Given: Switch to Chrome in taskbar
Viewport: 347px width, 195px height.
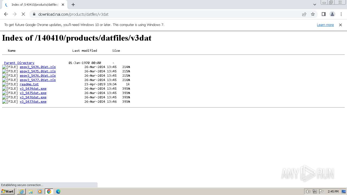Looking at the screenshot, I should click(49, 191).
